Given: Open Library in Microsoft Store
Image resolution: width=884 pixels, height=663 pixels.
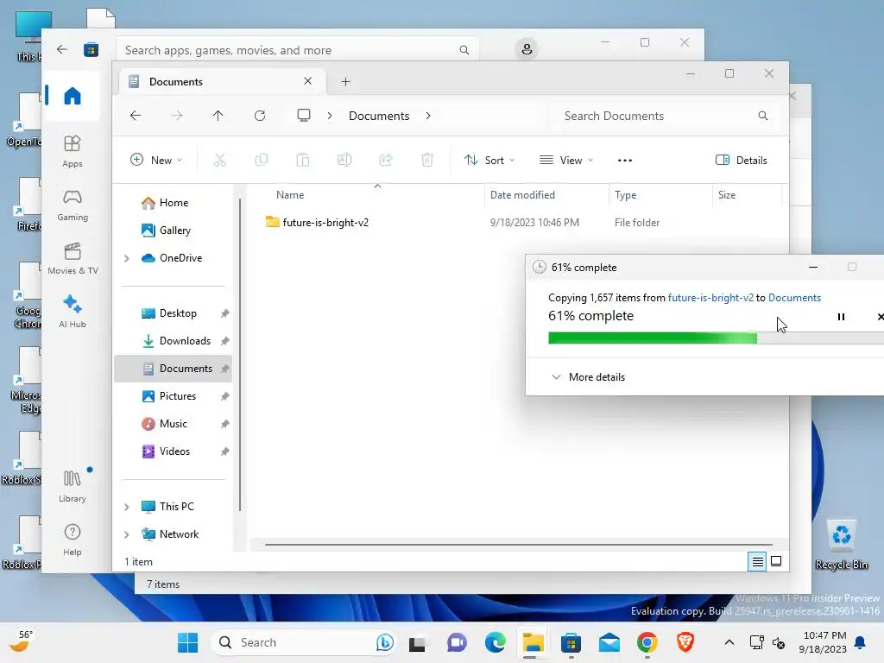Looking at the screenshot, I should coord(73,487).
